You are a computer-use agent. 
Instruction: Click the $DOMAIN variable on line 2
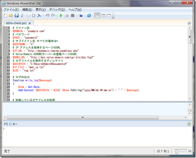pyautogui.click(x=18, y=31)
